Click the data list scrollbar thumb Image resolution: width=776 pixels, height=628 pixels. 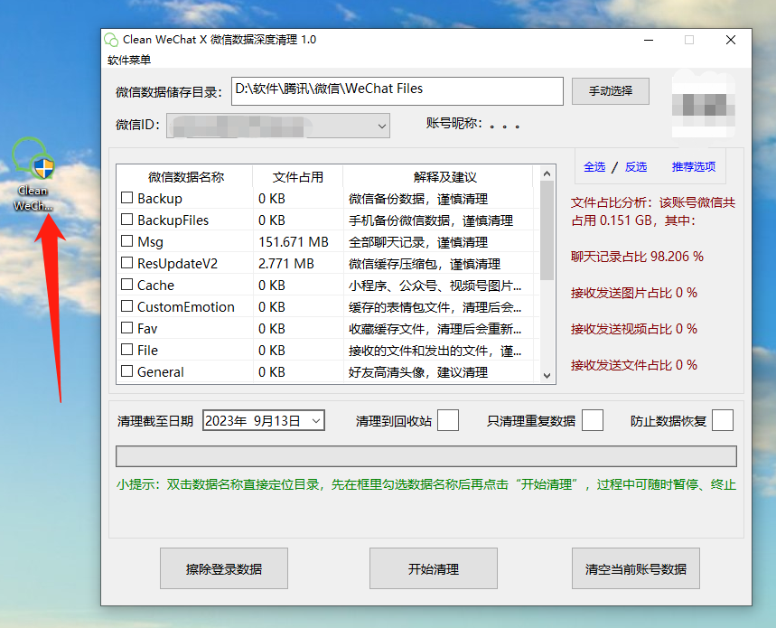coord(547,230)
